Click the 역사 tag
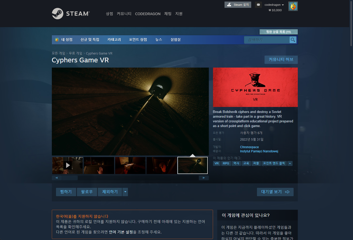353x240 pixels. (x=236, y=163)
